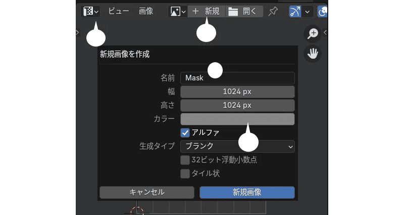Open the 画像 menu
Screen dimensions: 404x215
coord(146,11)
